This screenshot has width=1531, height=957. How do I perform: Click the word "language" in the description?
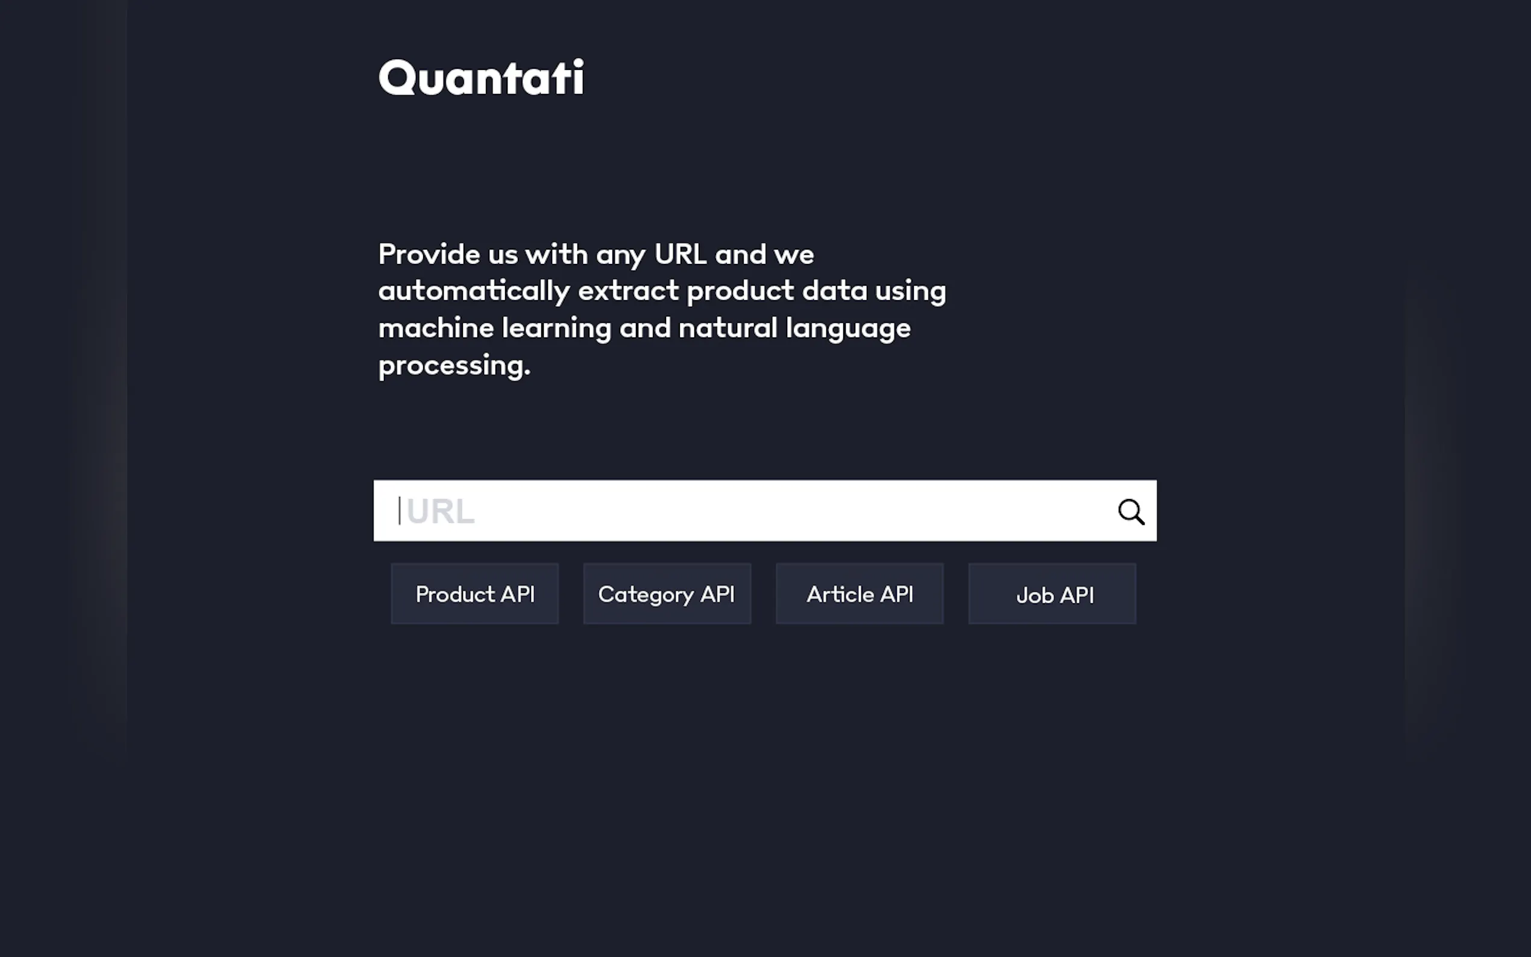pos(848,329)
